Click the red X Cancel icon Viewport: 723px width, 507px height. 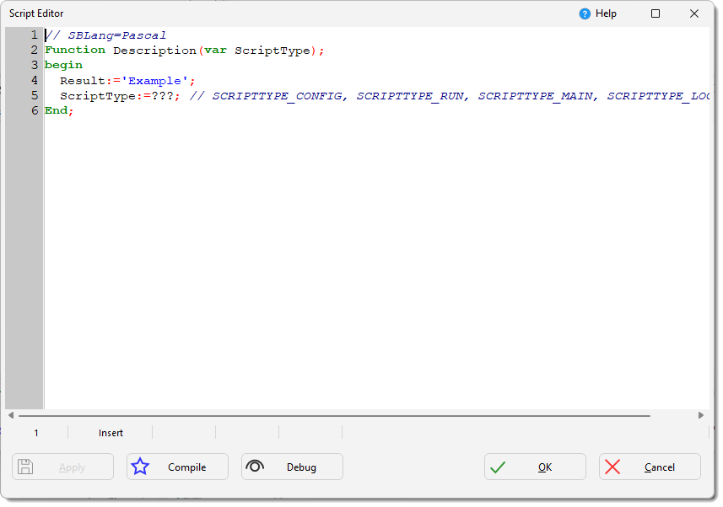[x=612, y=467]
